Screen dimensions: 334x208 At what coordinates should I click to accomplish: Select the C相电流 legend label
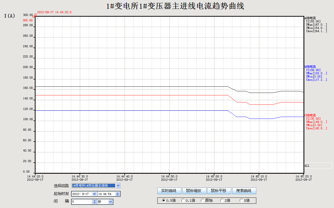310,115
